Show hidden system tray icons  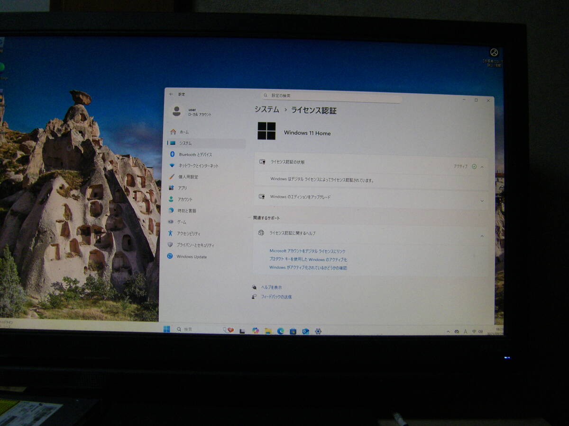click(x=449, y=332)
